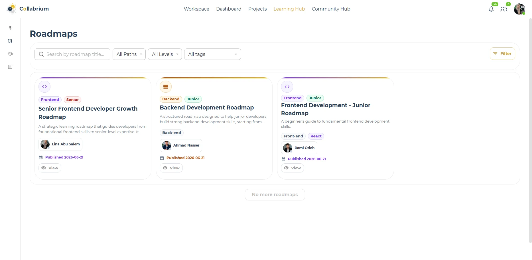
Task: Open the user profile avatar
Action: click(519, 9)
